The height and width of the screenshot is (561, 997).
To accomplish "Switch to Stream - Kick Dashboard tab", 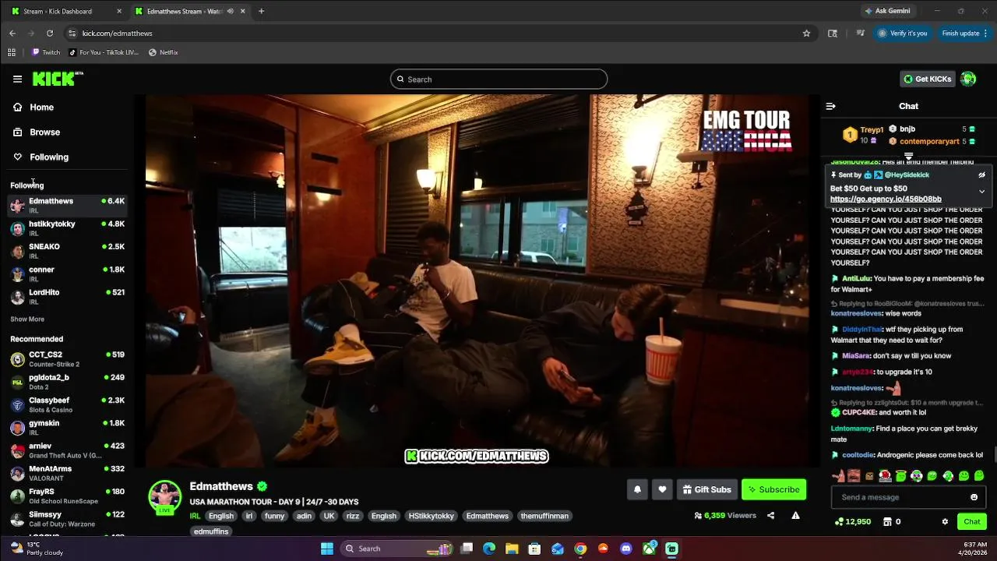I will click(66, 11).
